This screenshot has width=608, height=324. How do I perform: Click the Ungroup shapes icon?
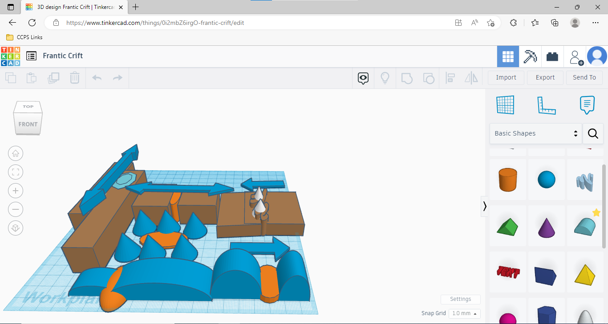pos(428,78)
